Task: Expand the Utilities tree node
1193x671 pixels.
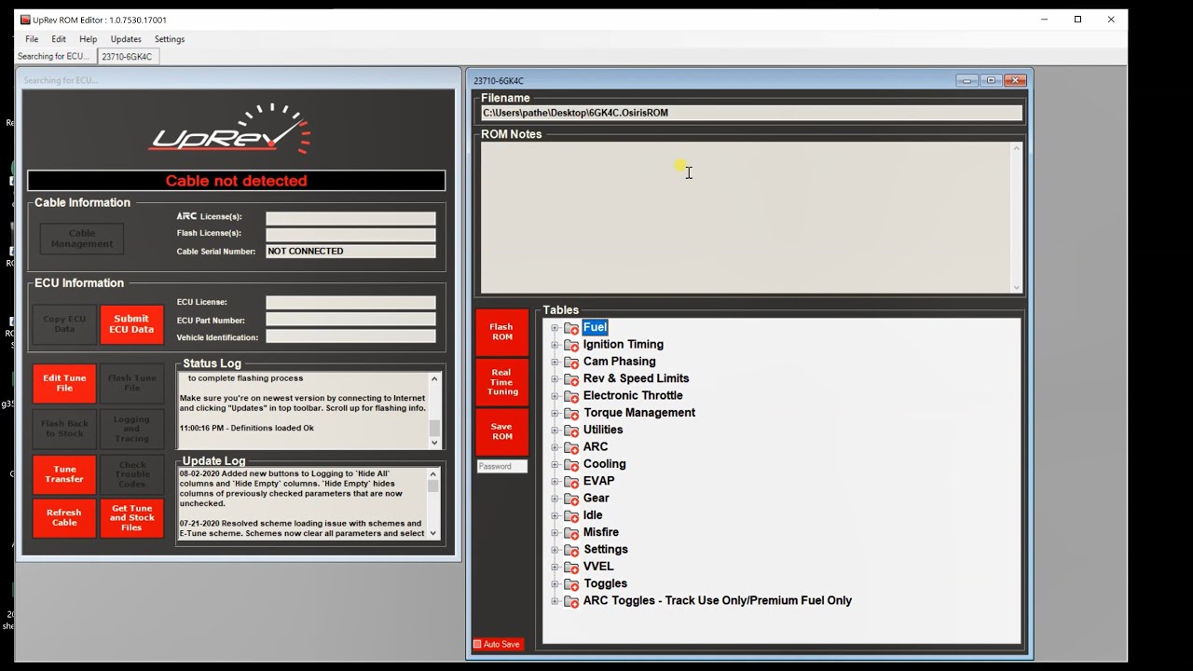Action: [x=555, y=431]
